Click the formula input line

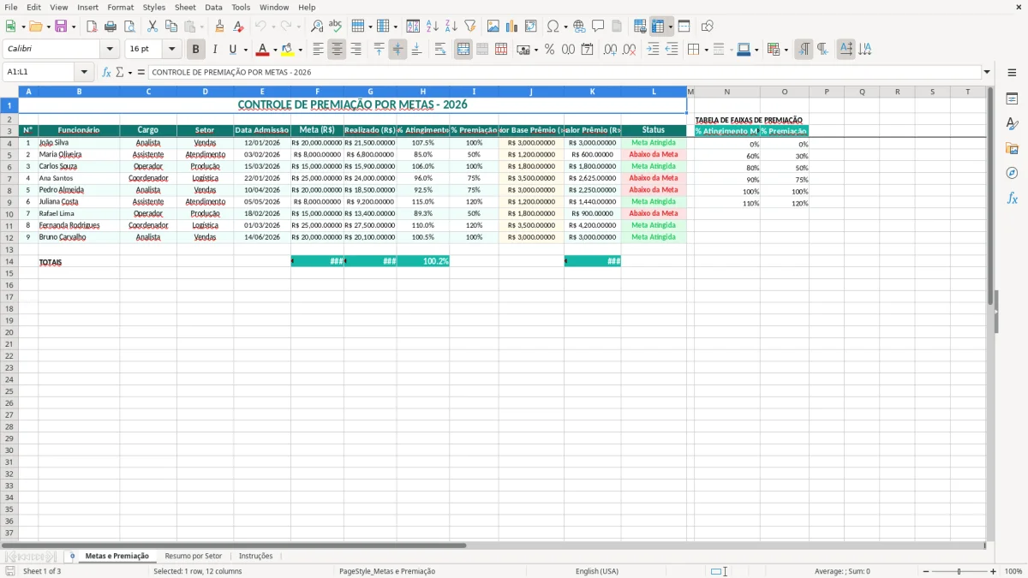coord(565,72)
